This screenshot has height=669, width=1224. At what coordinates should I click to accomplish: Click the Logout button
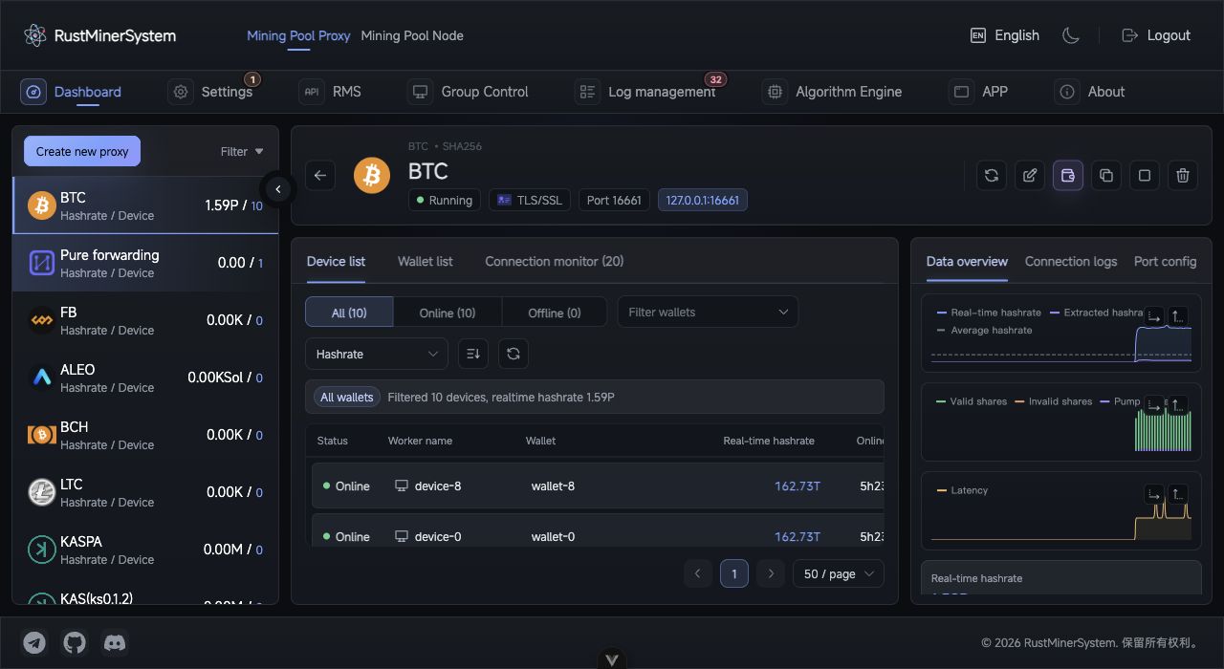pos(1156,35)
